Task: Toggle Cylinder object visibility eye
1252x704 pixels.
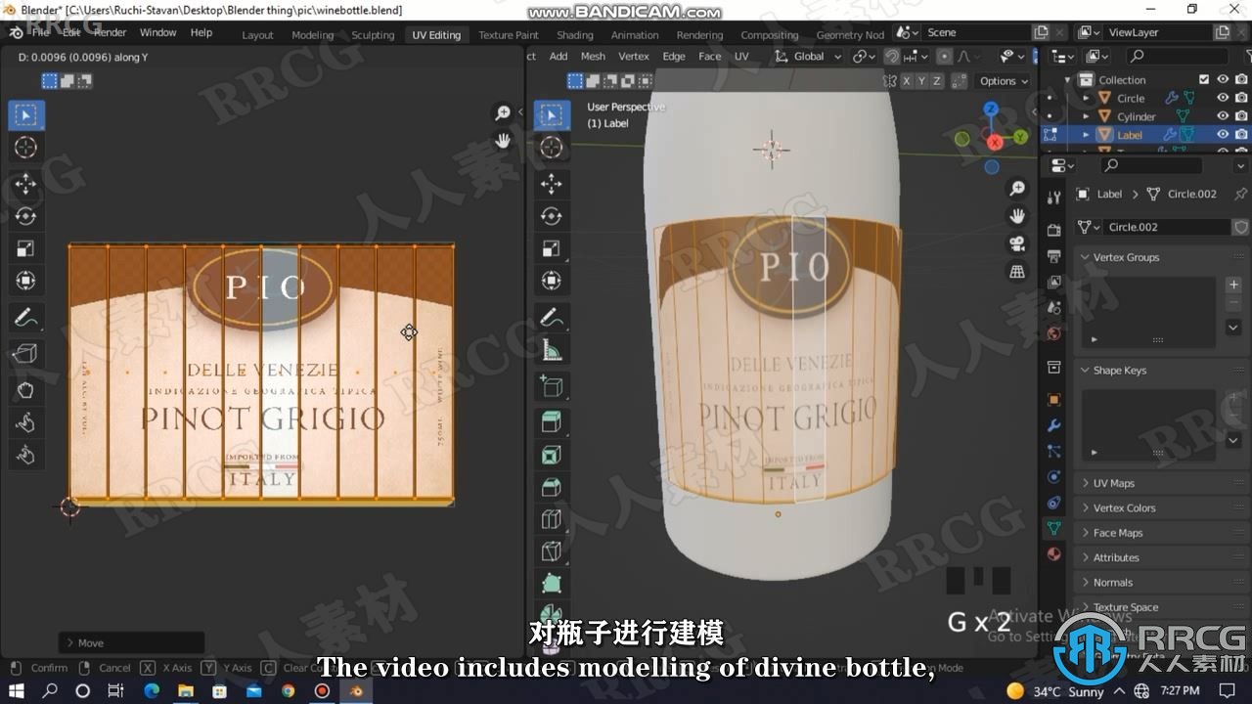Action: [1223, 116]
